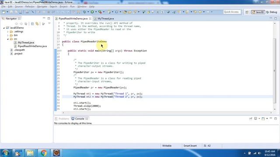
Task: Expand the .settings folder
Action: pyautogui.click(x=8, y=32)
